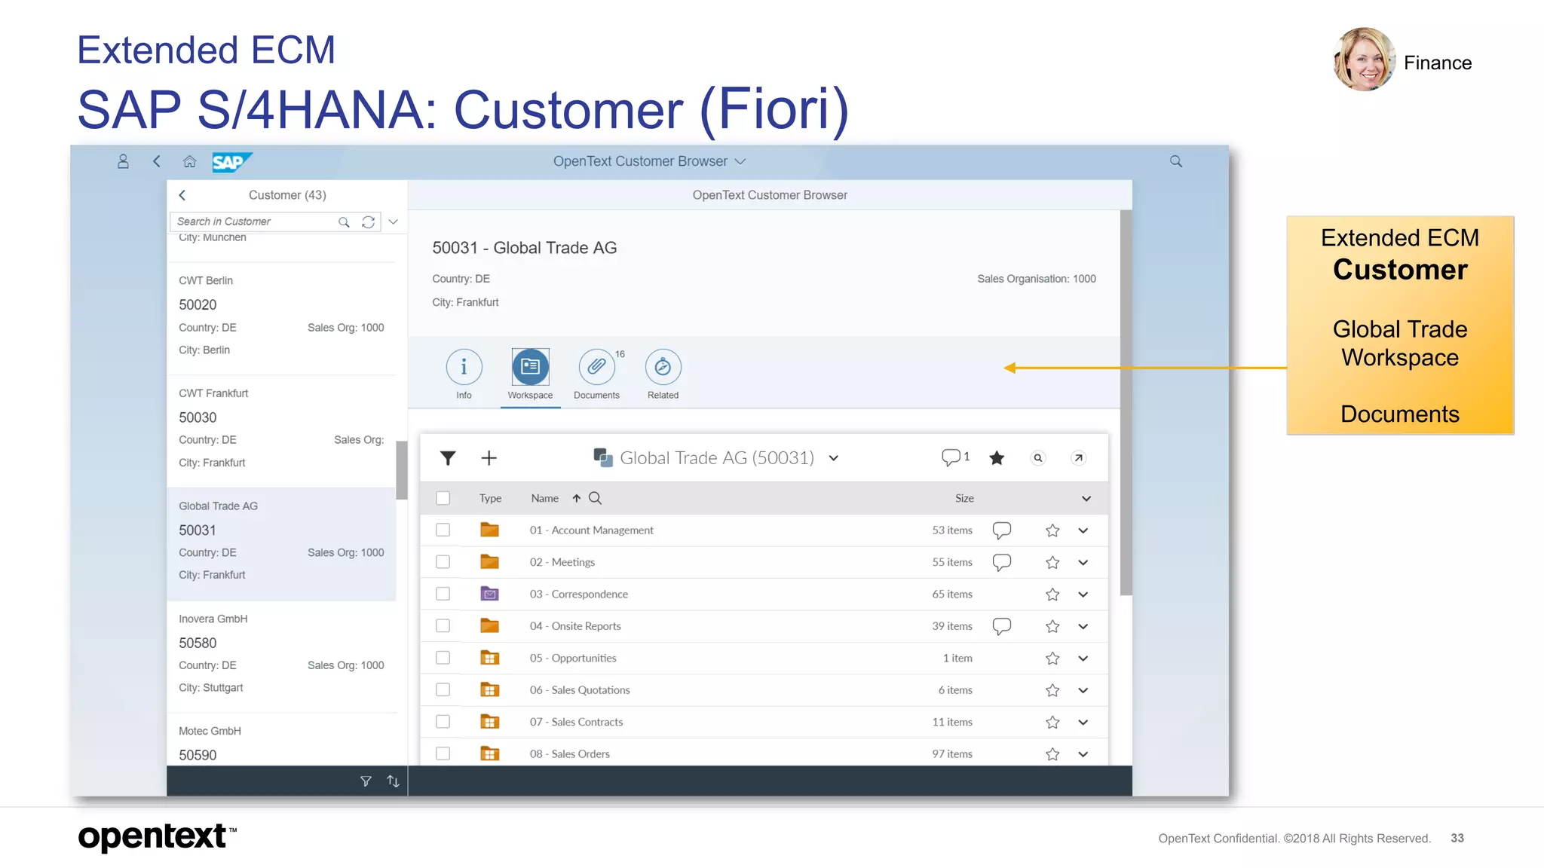
Task: Check the 04 - Onsite Reports row
Action: click(x=443, y=626)
